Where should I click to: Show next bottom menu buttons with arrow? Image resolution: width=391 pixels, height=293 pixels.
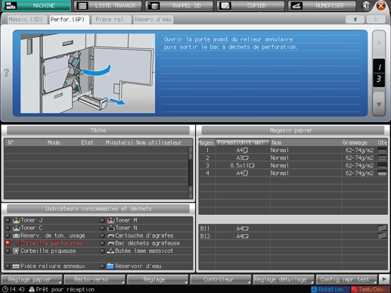tap(384, 279)
